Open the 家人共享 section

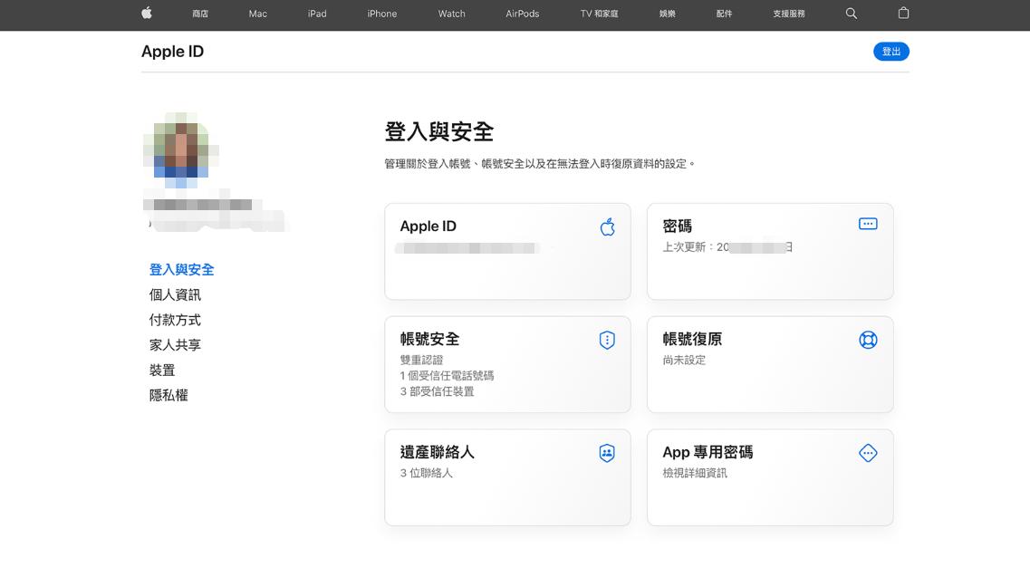175,344
